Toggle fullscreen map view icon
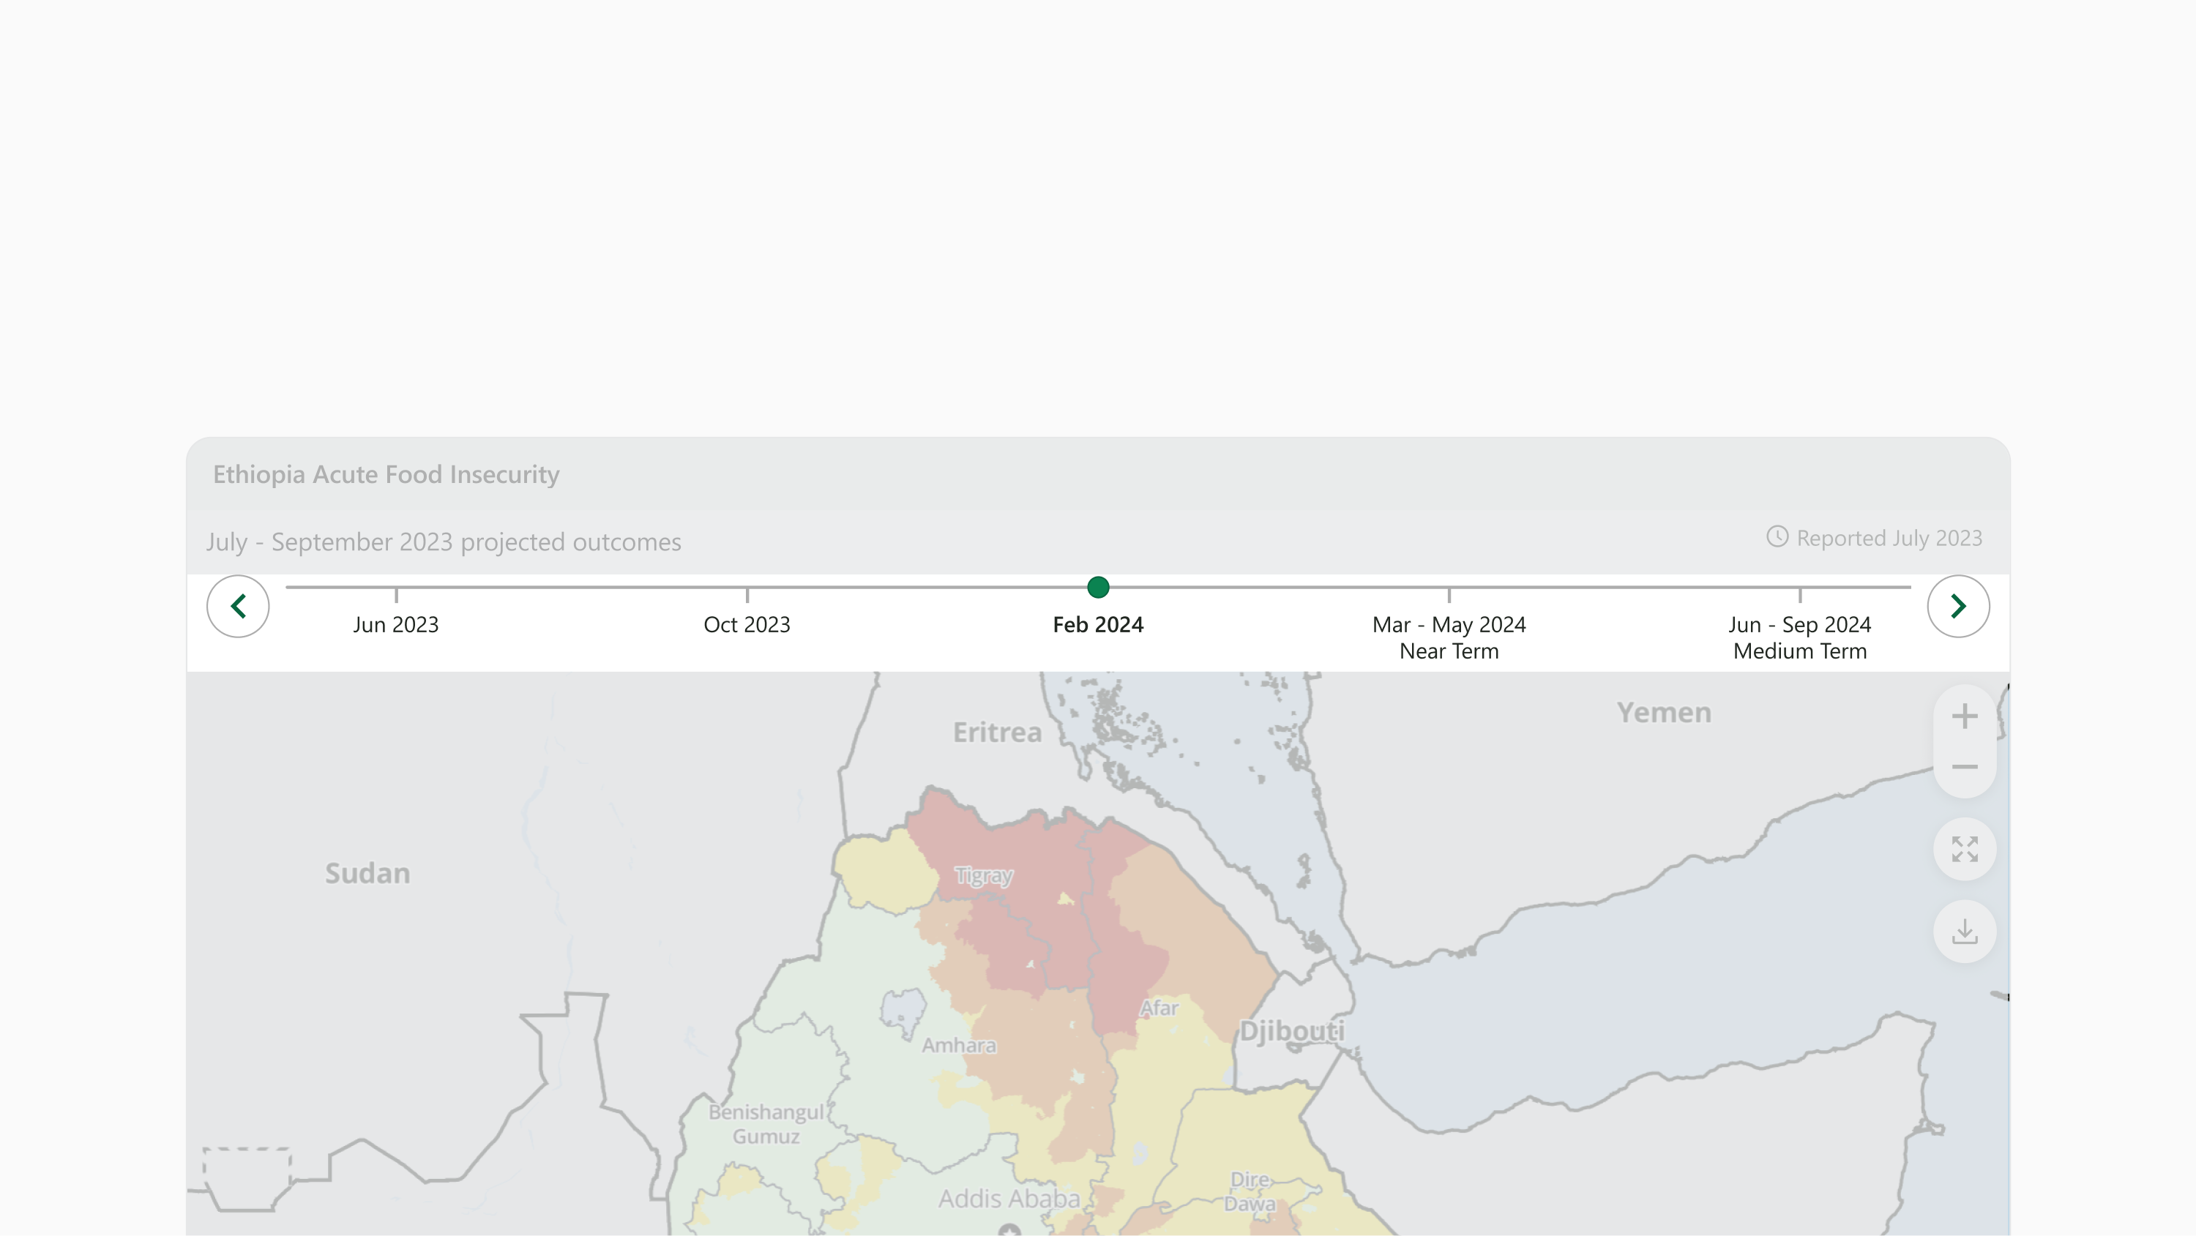 pyautogui.click(x=1964, y=849)
